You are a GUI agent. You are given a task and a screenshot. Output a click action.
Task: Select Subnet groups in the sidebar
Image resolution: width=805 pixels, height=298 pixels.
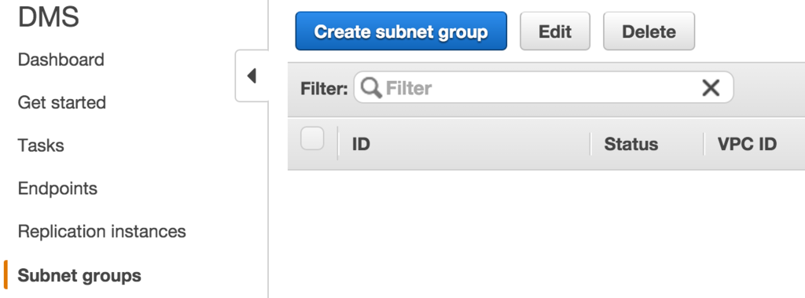click(x=79, y=275)
